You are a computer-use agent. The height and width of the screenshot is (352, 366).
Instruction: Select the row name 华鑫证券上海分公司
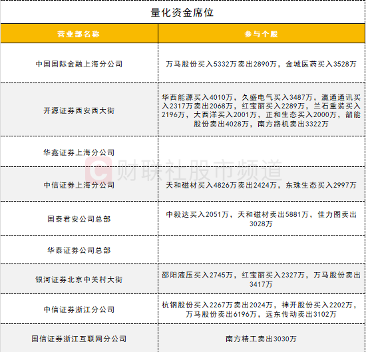pos(79,152)
